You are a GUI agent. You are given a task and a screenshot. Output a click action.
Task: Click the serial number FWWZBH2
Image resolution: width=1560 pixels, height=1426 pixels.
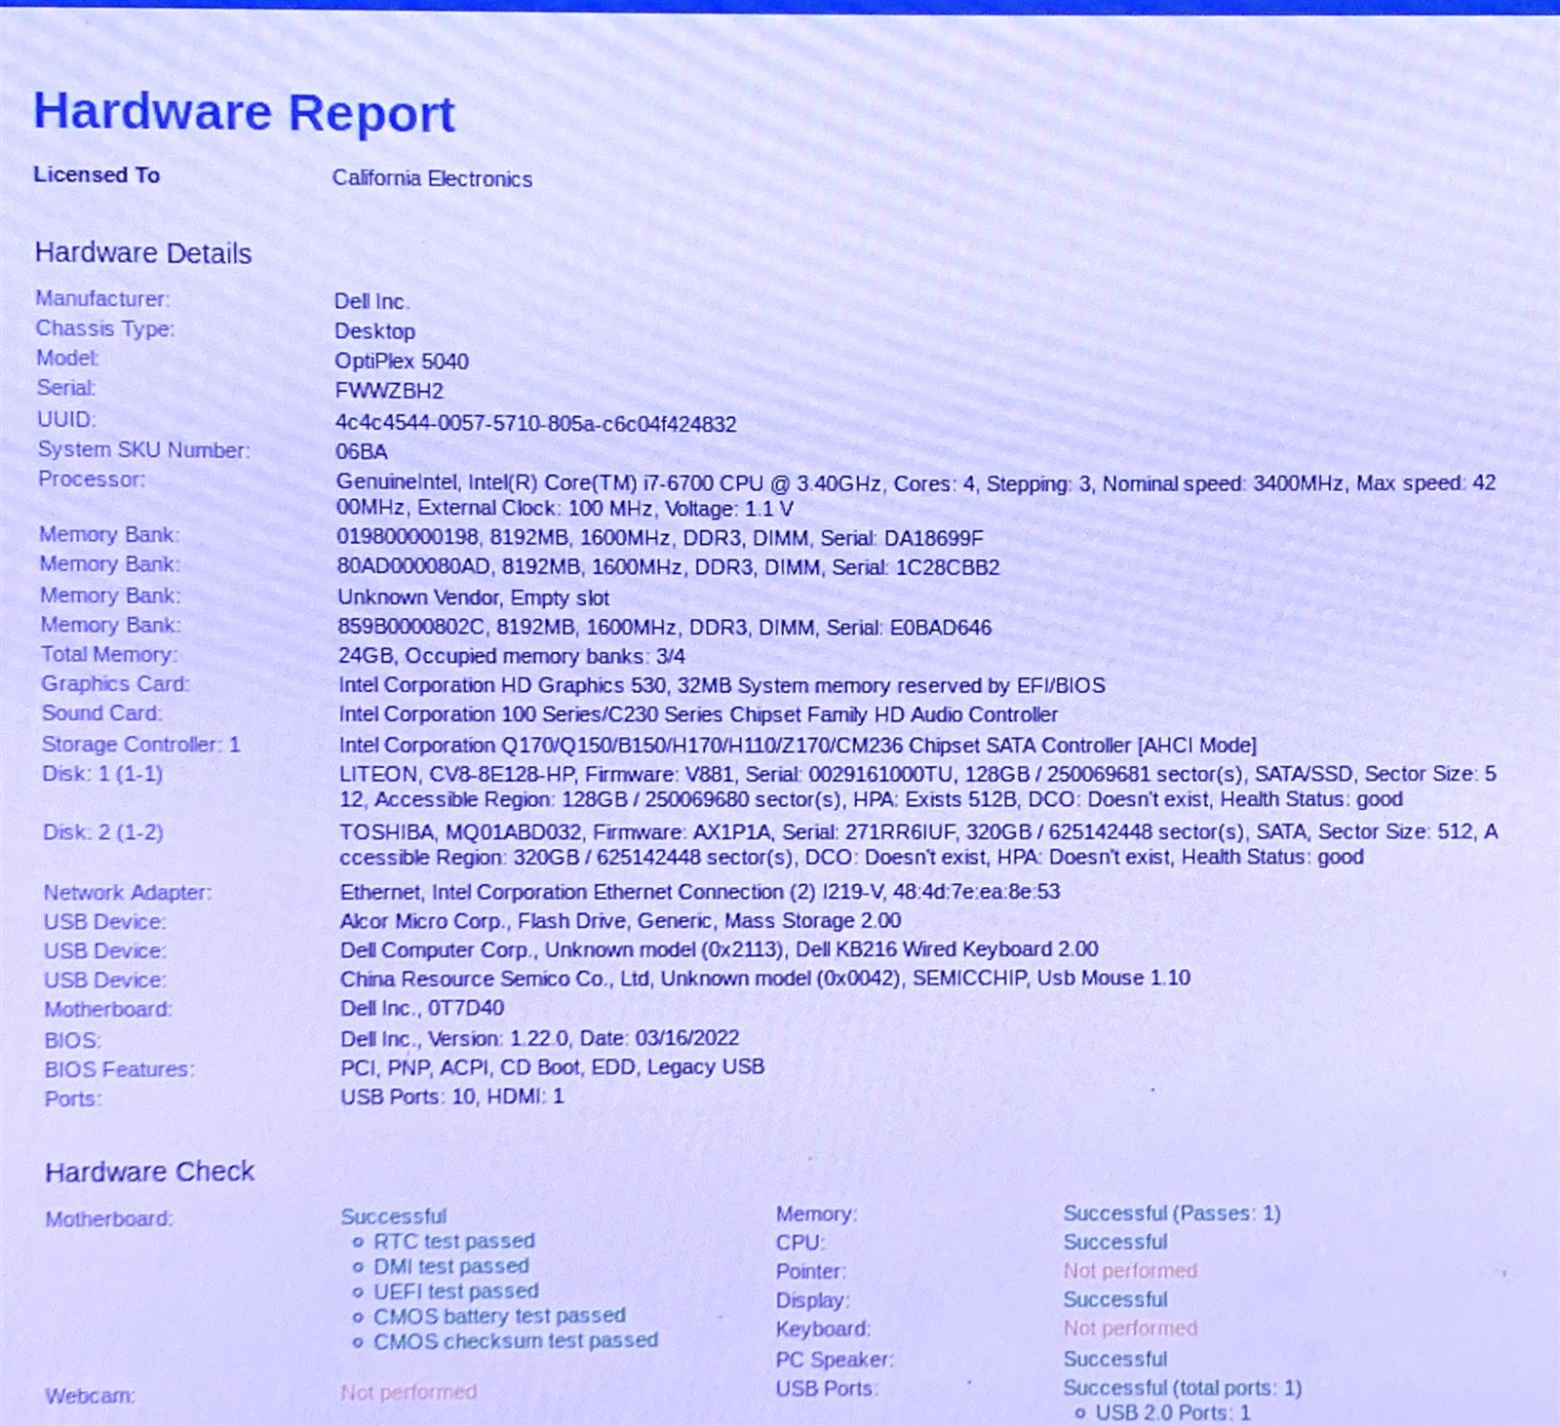(389, 391)
